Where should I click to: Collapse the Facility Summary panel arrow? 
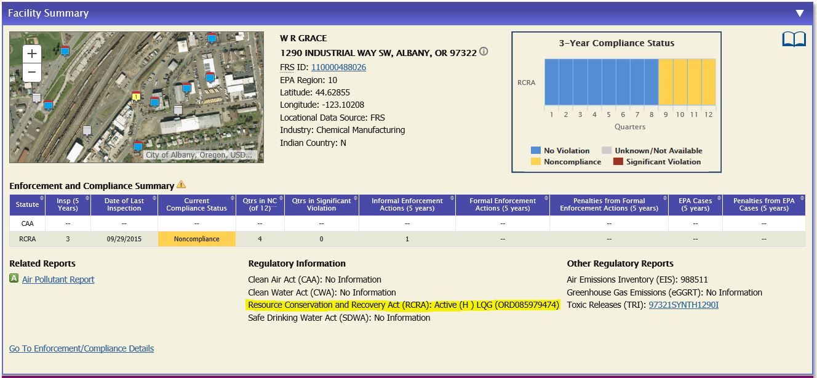coord(799,13)
